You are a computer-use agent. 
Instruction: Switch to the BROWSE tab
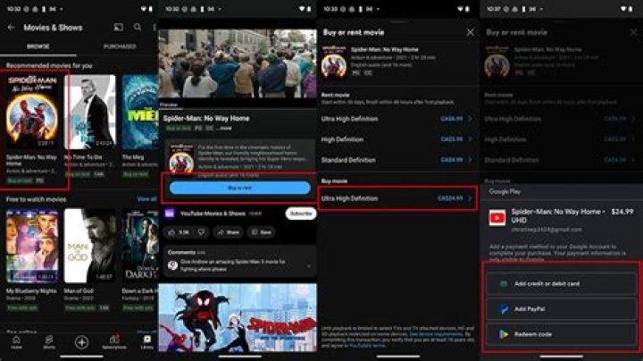pyautogui.click(x=38, y=46)
